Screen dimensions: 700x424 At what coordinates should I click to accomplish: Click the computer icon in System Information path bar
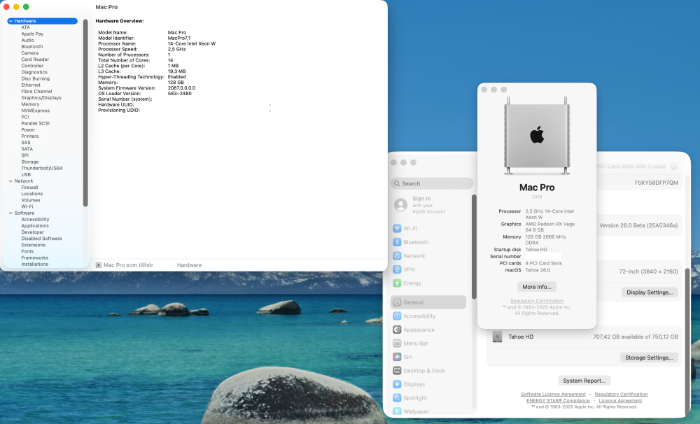[98, 265]
